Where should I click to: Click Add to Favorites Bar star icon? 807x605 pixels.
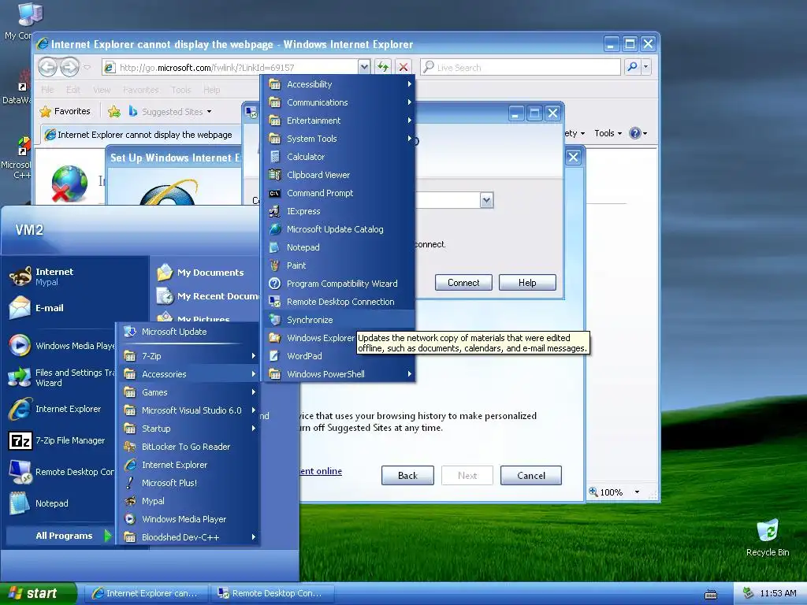(114, 111)
